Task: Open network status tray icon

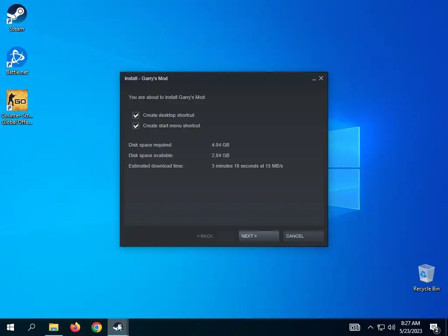Action: click(x=381, y=327)
